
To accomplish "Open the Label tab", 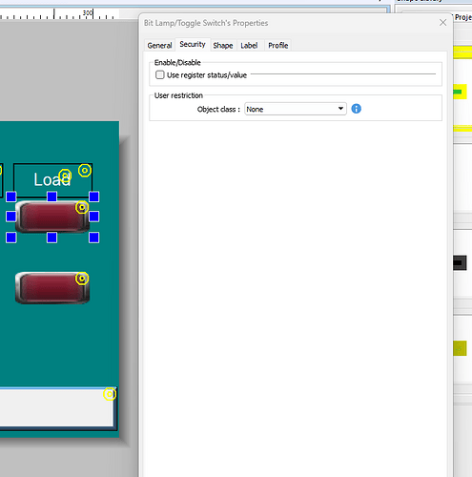I will [x=249, y=46].
